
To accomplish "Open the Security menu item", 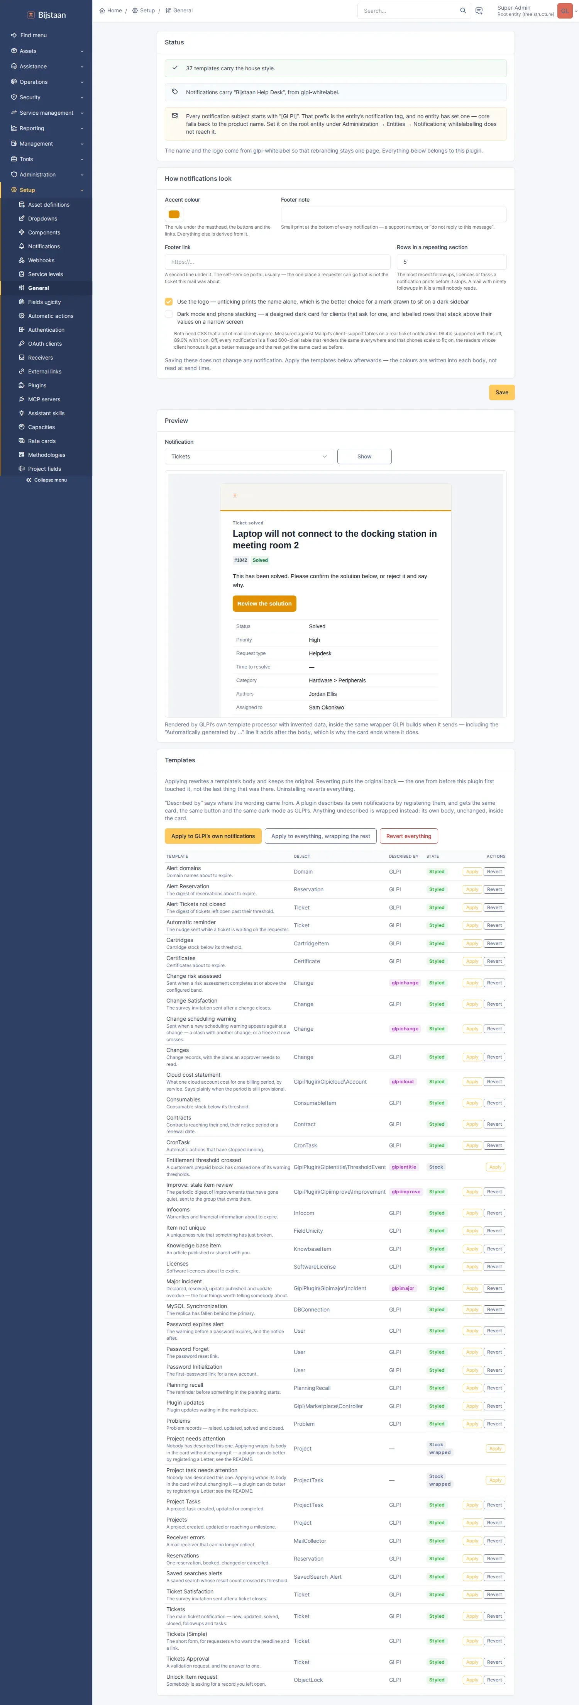I will 46,97.
